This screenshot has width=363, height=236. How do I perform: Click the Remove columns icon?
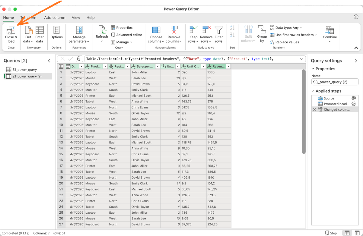(174, 30)
